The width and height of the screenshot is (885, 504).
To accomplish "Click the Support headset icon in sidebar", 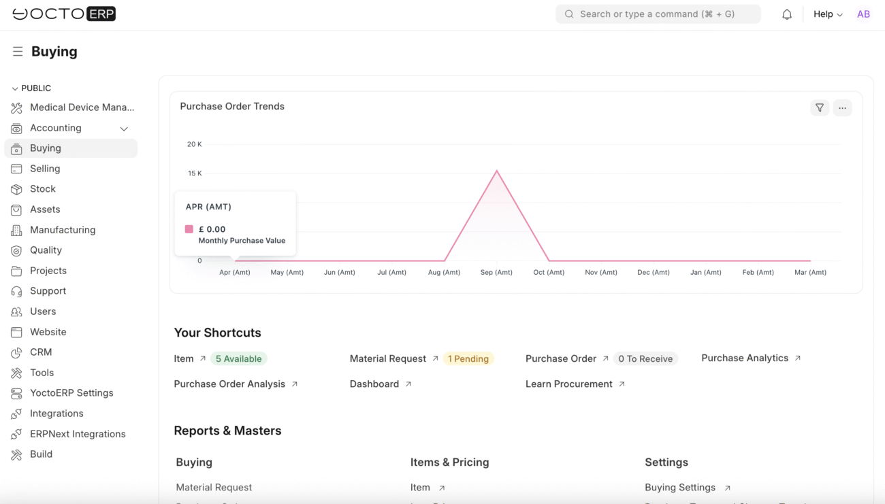I will [16, 291].
